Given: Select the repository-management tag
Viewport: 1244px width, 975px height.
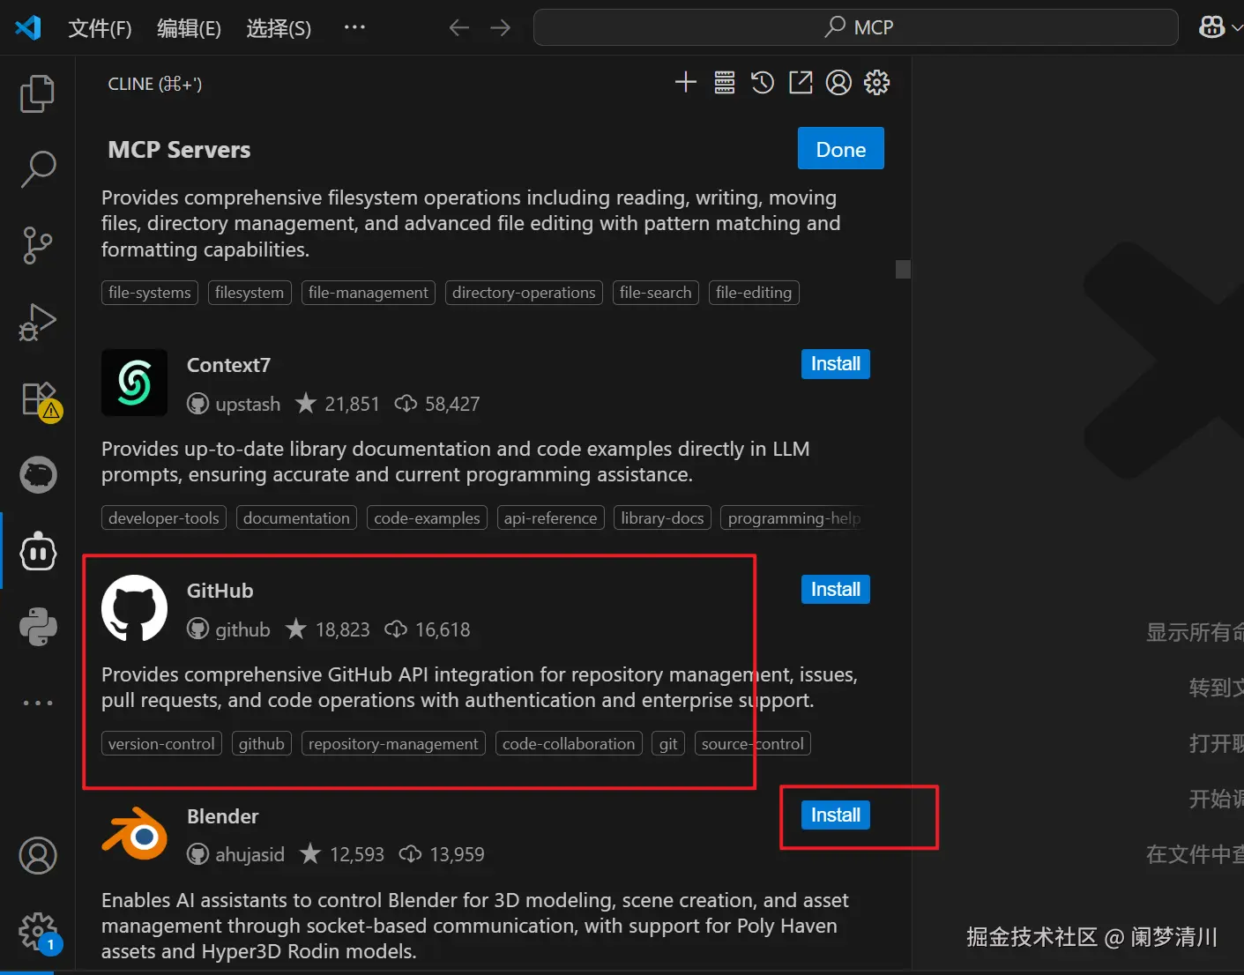Looking at the screenshot, I should click(x=393, y=744).
